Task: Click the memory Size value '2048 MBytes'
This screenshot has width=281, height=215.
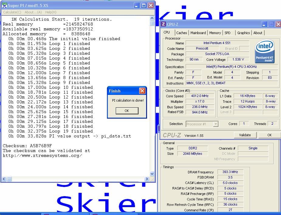Action: point(193,154)
